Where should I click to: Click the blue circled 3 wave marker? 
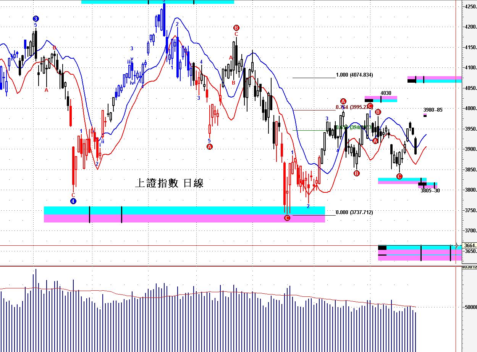point(36,18)
